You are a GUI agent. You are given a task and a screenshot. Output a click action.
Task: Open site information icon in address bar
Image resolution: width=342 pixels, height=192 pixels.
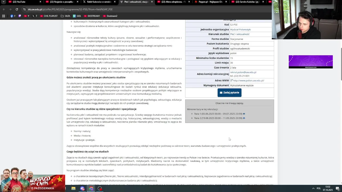click(25, 9)
